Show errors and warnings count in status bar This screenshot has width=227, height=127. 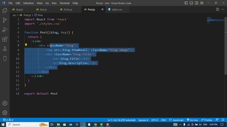[x=8, y=120]
